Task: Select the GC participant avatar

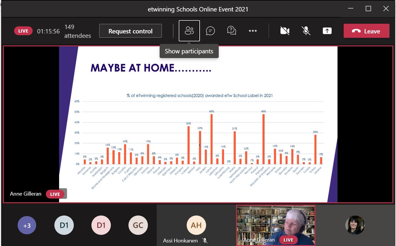Action: pyautogui.click(x=138, y=225)
